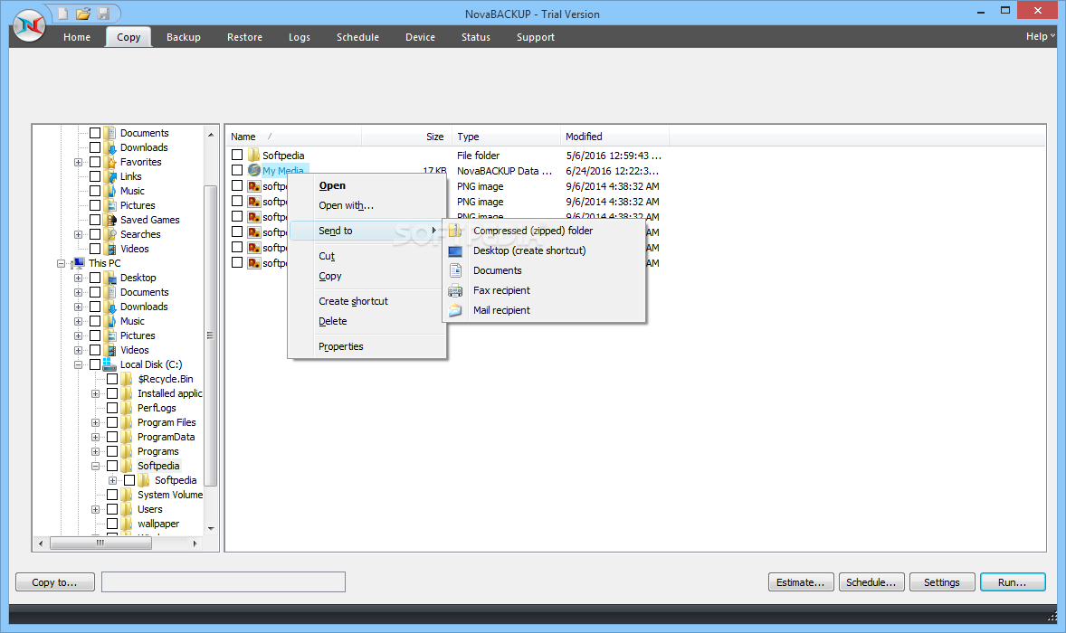Viewport: 1066px width, 633px height.
Task: Click the ProgramData folder icon
Action: tap(127, 437)
